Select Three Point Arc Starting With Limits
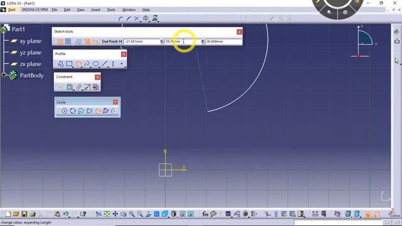This screenshot has width=402, height=226. tap(106, 111)
